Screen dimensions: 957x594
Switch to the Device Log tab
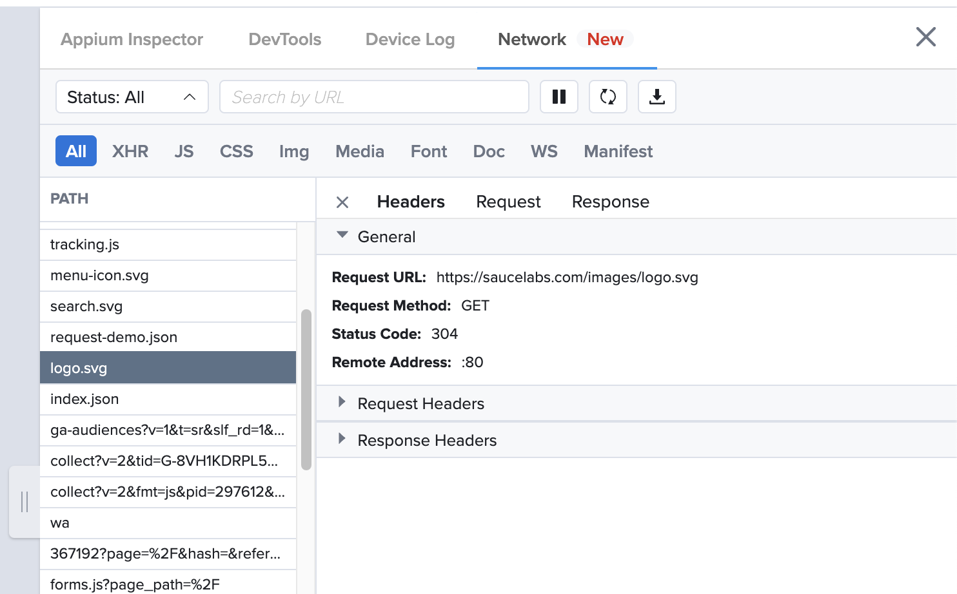(x=410, y=39)
